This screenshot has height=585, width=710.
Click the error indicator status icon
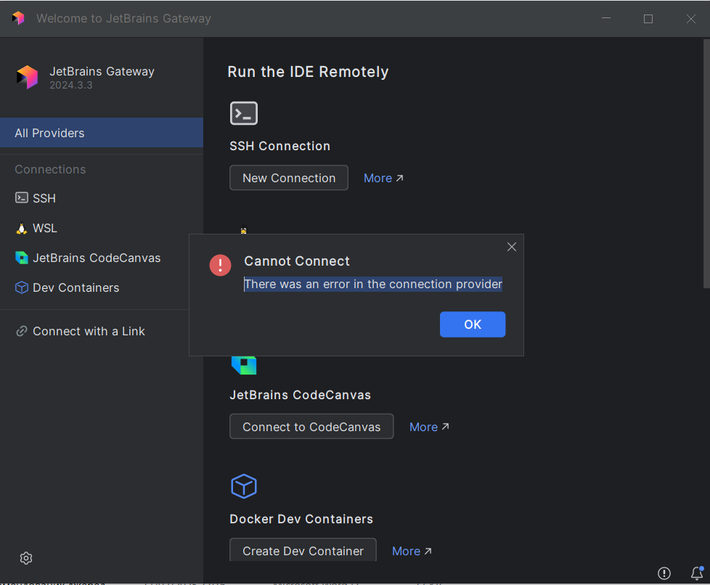664,573
